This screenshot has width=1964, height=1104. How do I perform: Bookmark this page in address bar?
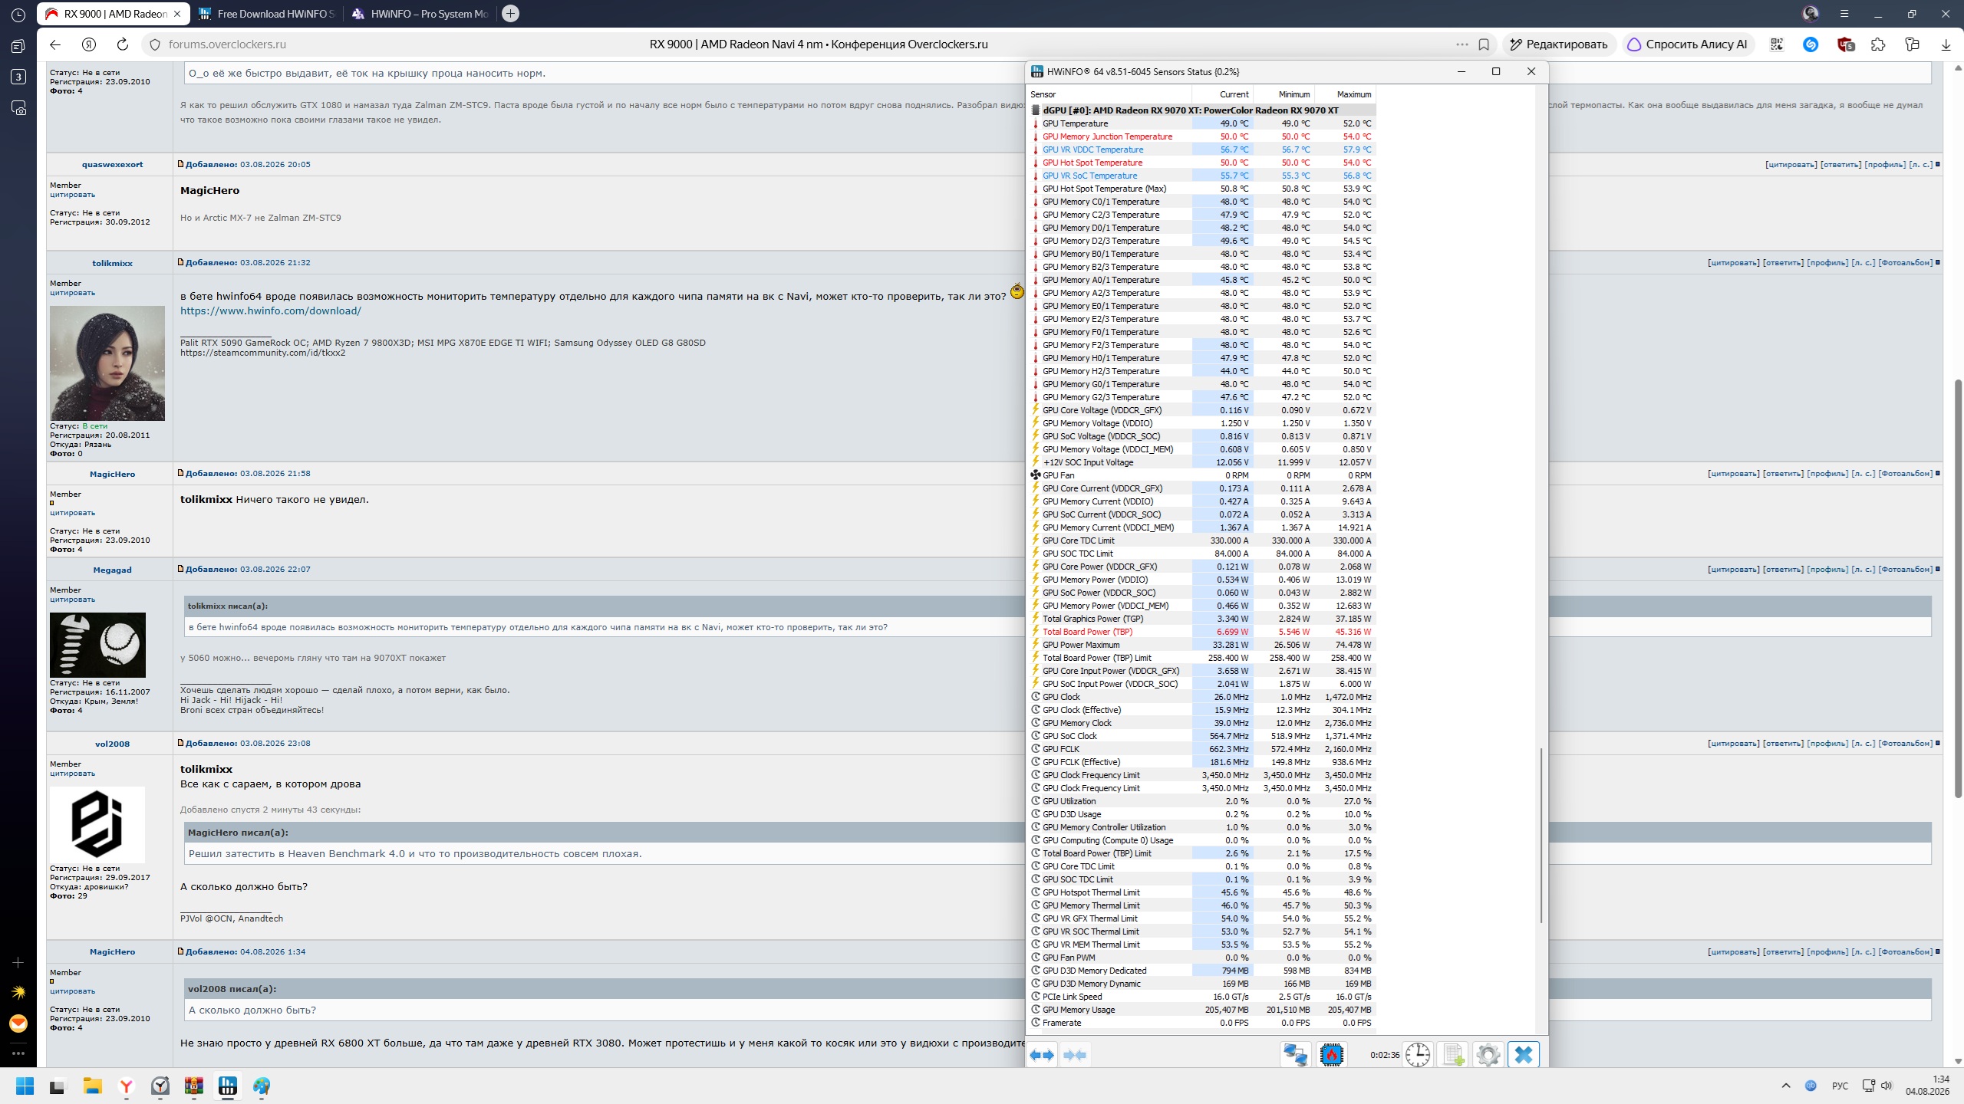1484,44
